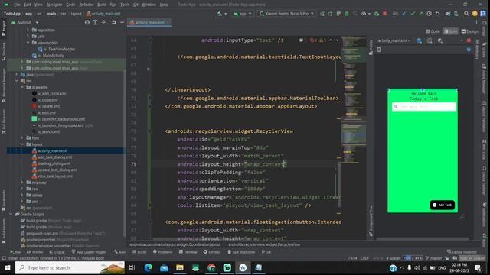Open Microsoft Edge from taskbar

(x=149, y=268)
